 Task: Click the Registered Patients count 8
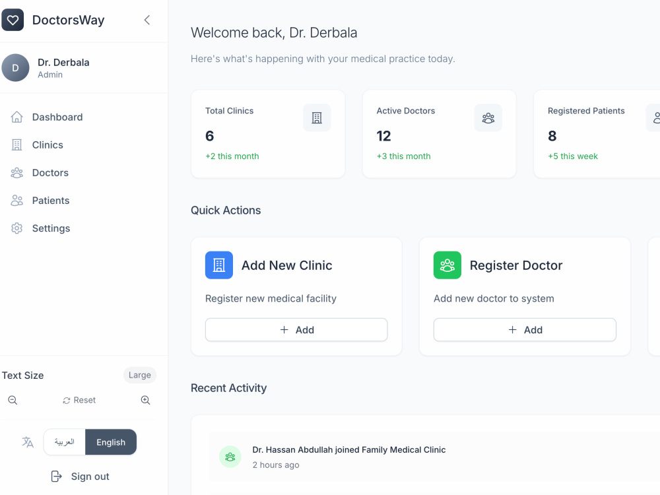[x=552, y=136]
